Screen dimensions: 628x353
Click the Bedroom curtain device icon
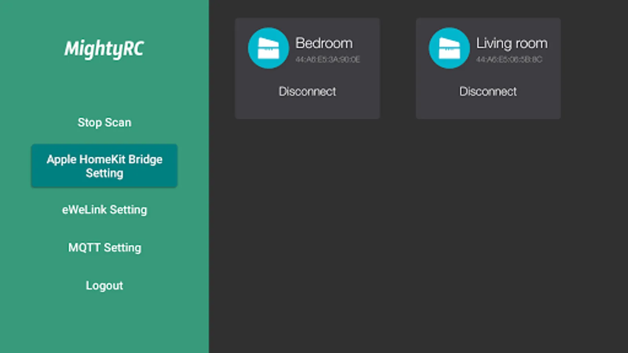268,48
